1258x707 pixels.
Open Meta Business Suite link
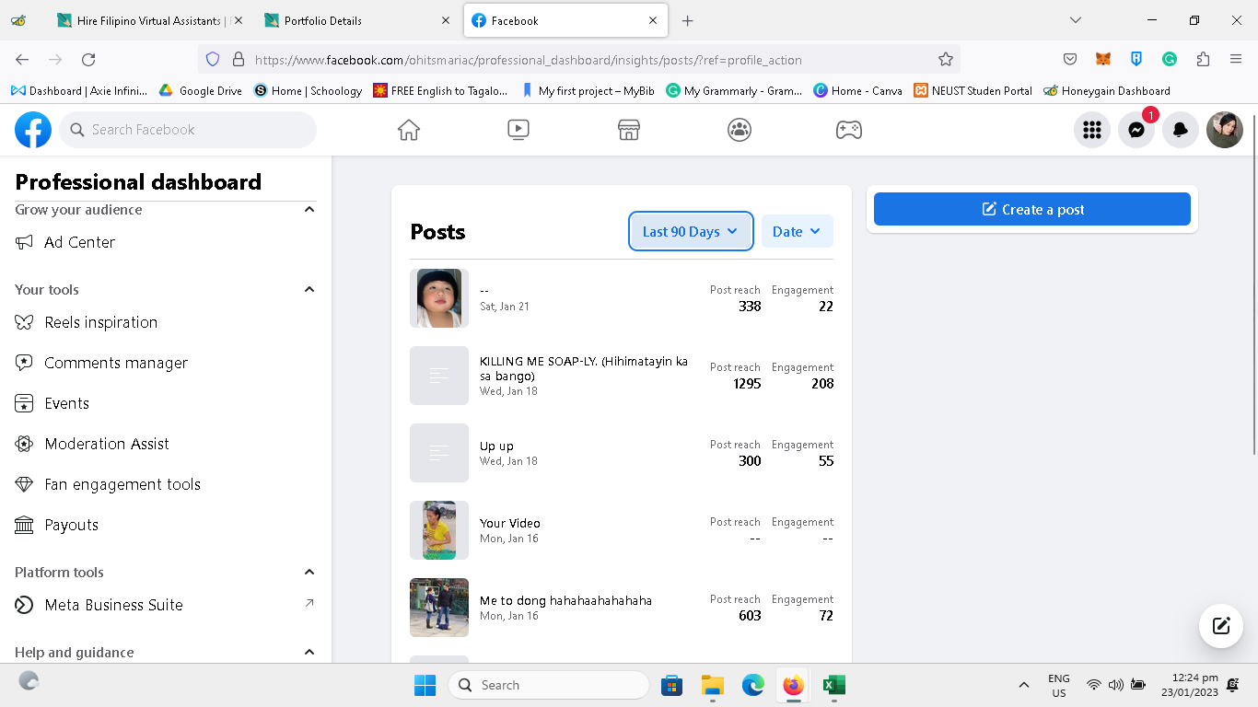[x=166, y=605]
